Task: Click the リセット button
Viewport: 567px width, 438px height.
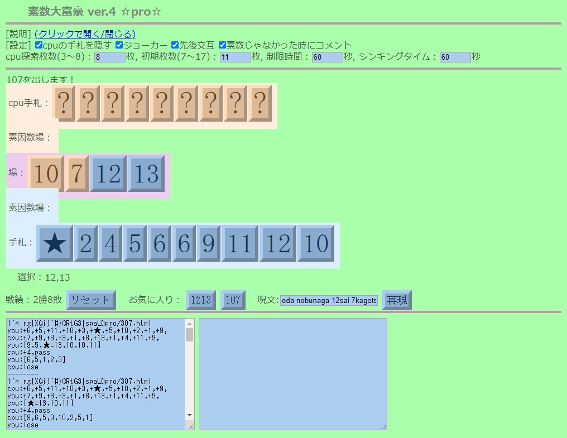Action: [x=91, y=300]
